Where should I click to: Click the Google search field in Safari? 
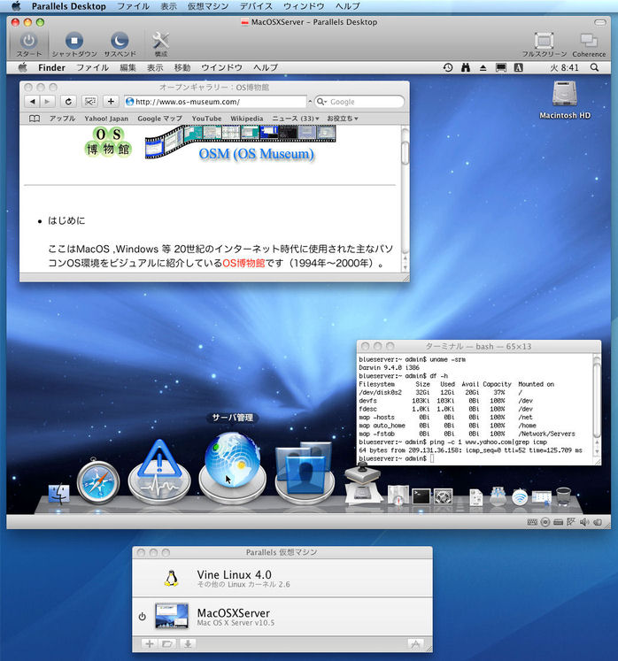pos(359,102)
